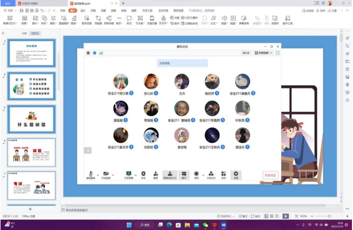Viewport: 353px width, 230px height.
Task: Click the 分享 share button
Action: pyautogui.click(x=332, y=11)
